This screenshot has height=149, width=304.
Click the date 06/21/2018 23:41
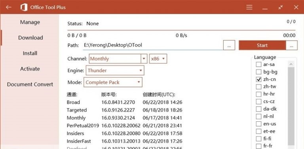(162, 126)
